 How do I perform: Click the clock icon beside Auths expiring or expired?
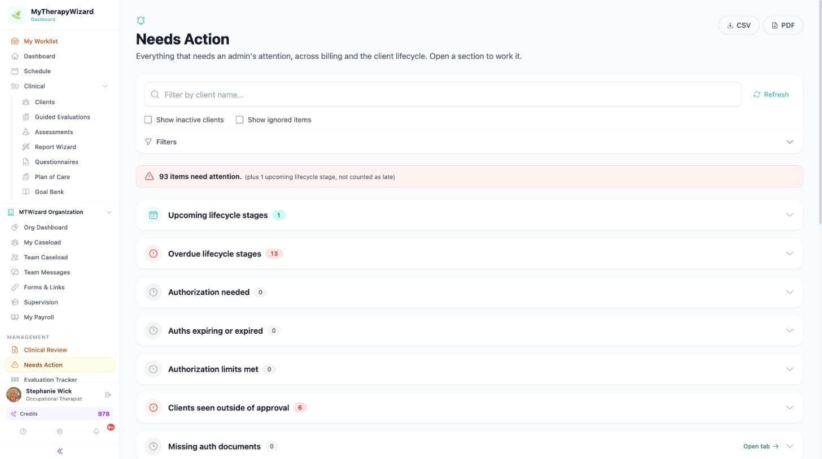(x=153, y=330)
